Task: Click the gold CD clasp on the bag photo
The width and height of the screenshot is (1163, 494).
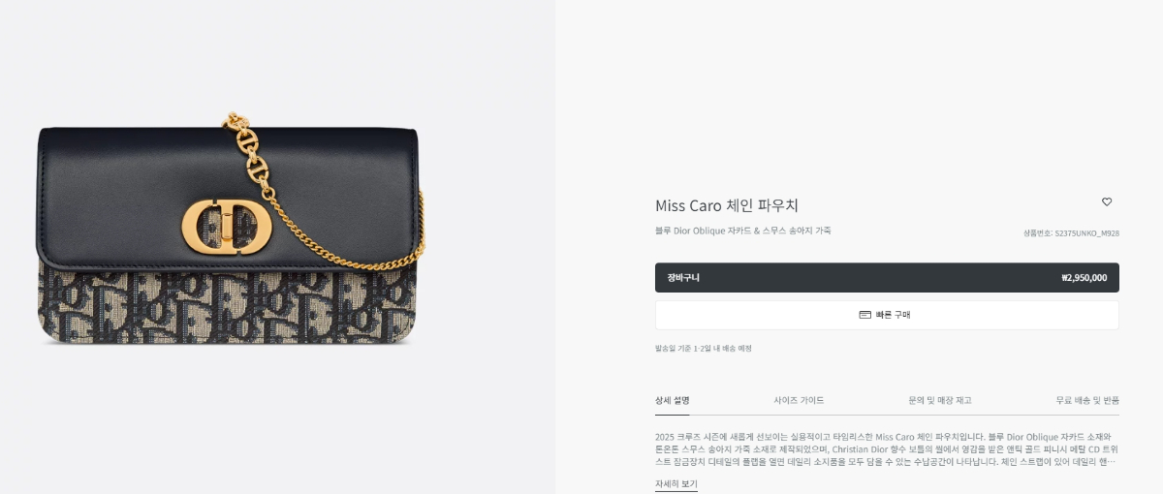Action: coord(227,225)
